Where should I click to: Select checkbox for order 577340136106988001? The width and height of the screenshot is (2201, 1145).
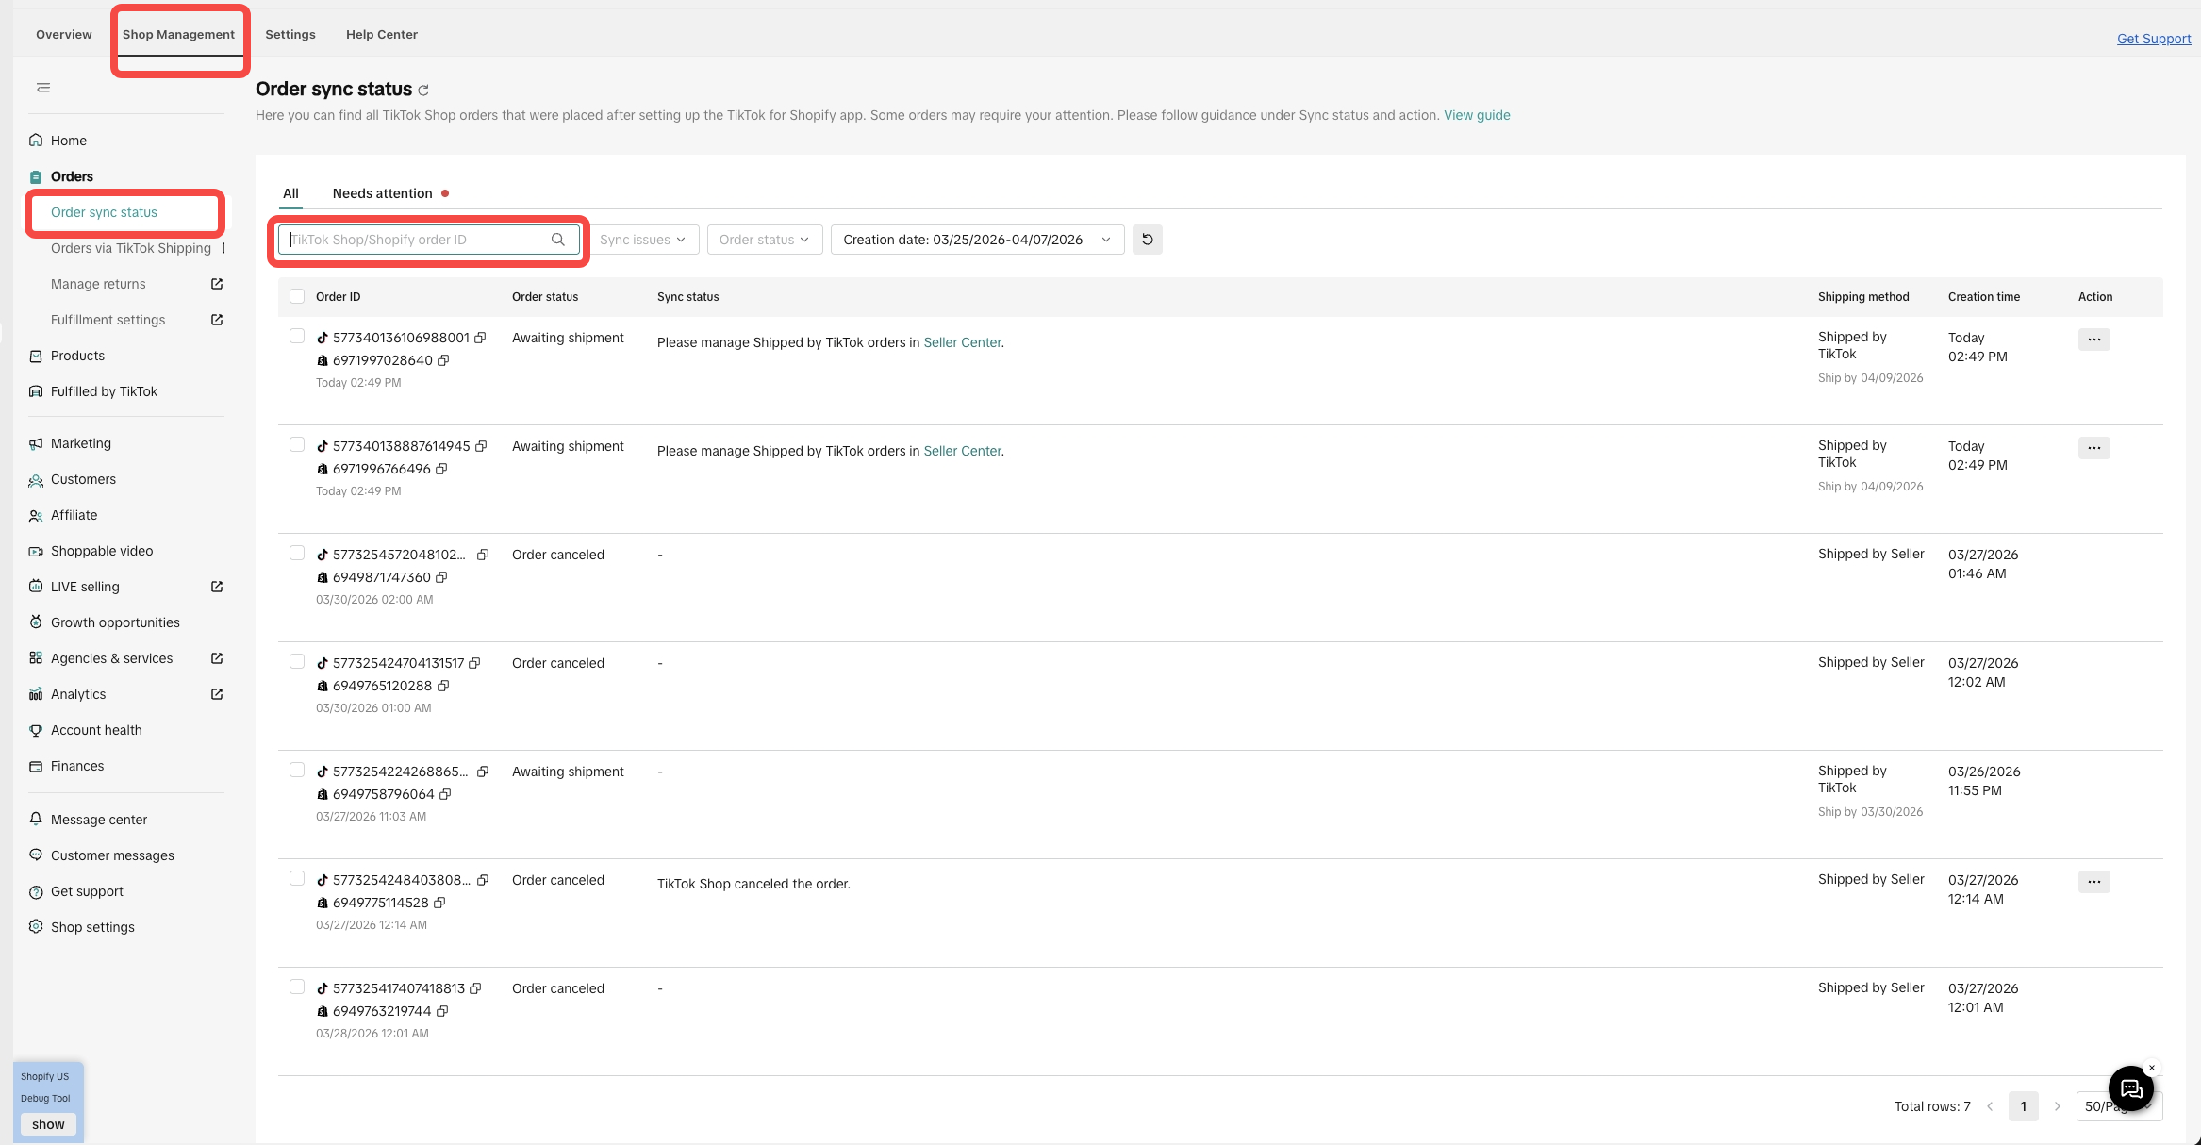pyautogui.click(x=297, y=336)
